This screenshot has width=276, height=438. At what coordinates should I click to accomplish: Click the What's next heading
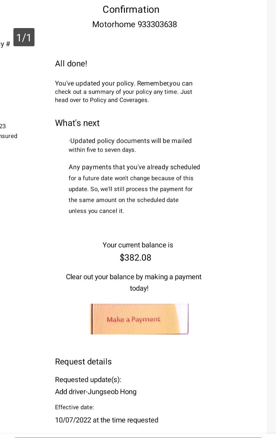coord(77,123)
